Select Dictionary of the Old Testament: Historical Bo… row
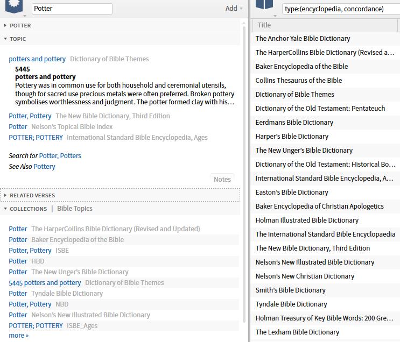This screenshot has width=400, height=342. [325, 165]
